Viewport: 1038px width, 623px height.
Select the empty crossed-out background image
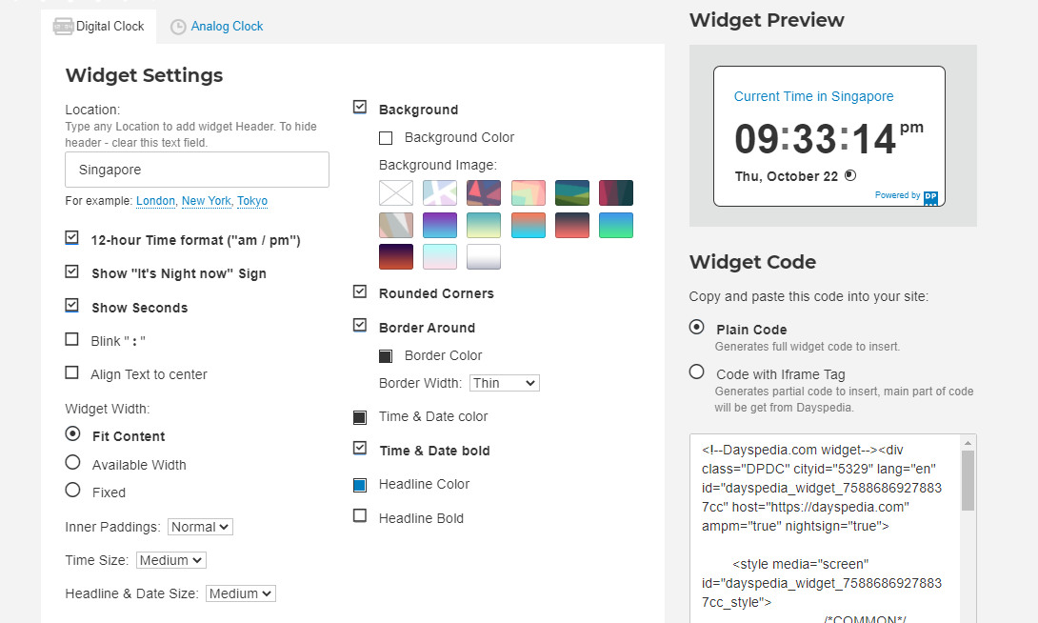click(396, 193)
